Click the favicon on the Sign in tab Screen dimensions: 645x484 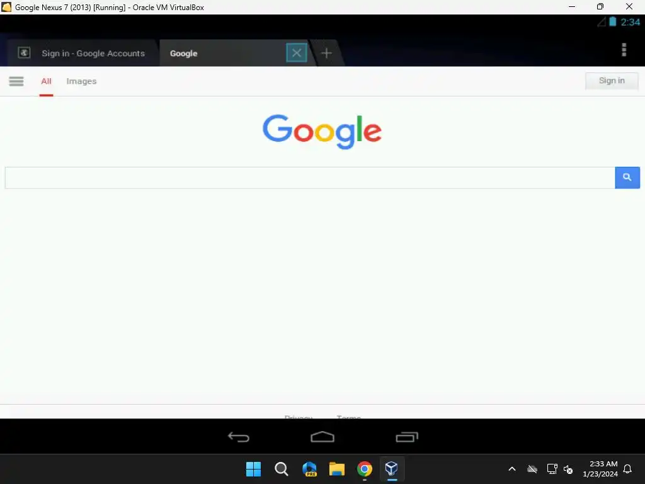(x=25, y=53)
